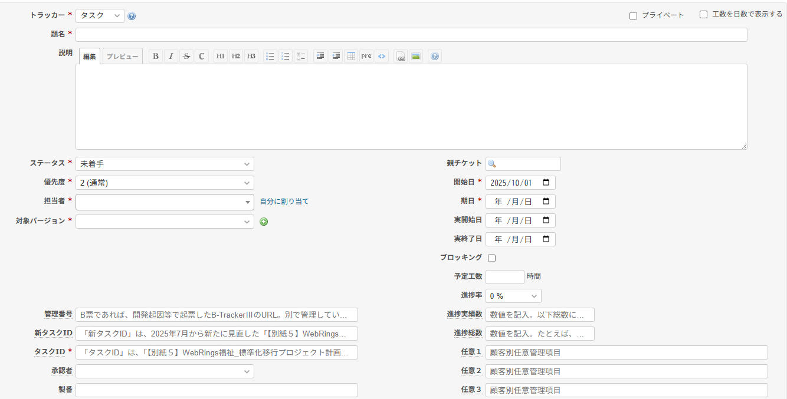Click the 題名 input field
This screenshot has width=787, height=399.
pyautogui.click(x=411, y=35)
